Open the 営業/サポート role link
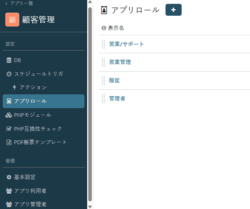250x209 pixels. pos(126,44)
